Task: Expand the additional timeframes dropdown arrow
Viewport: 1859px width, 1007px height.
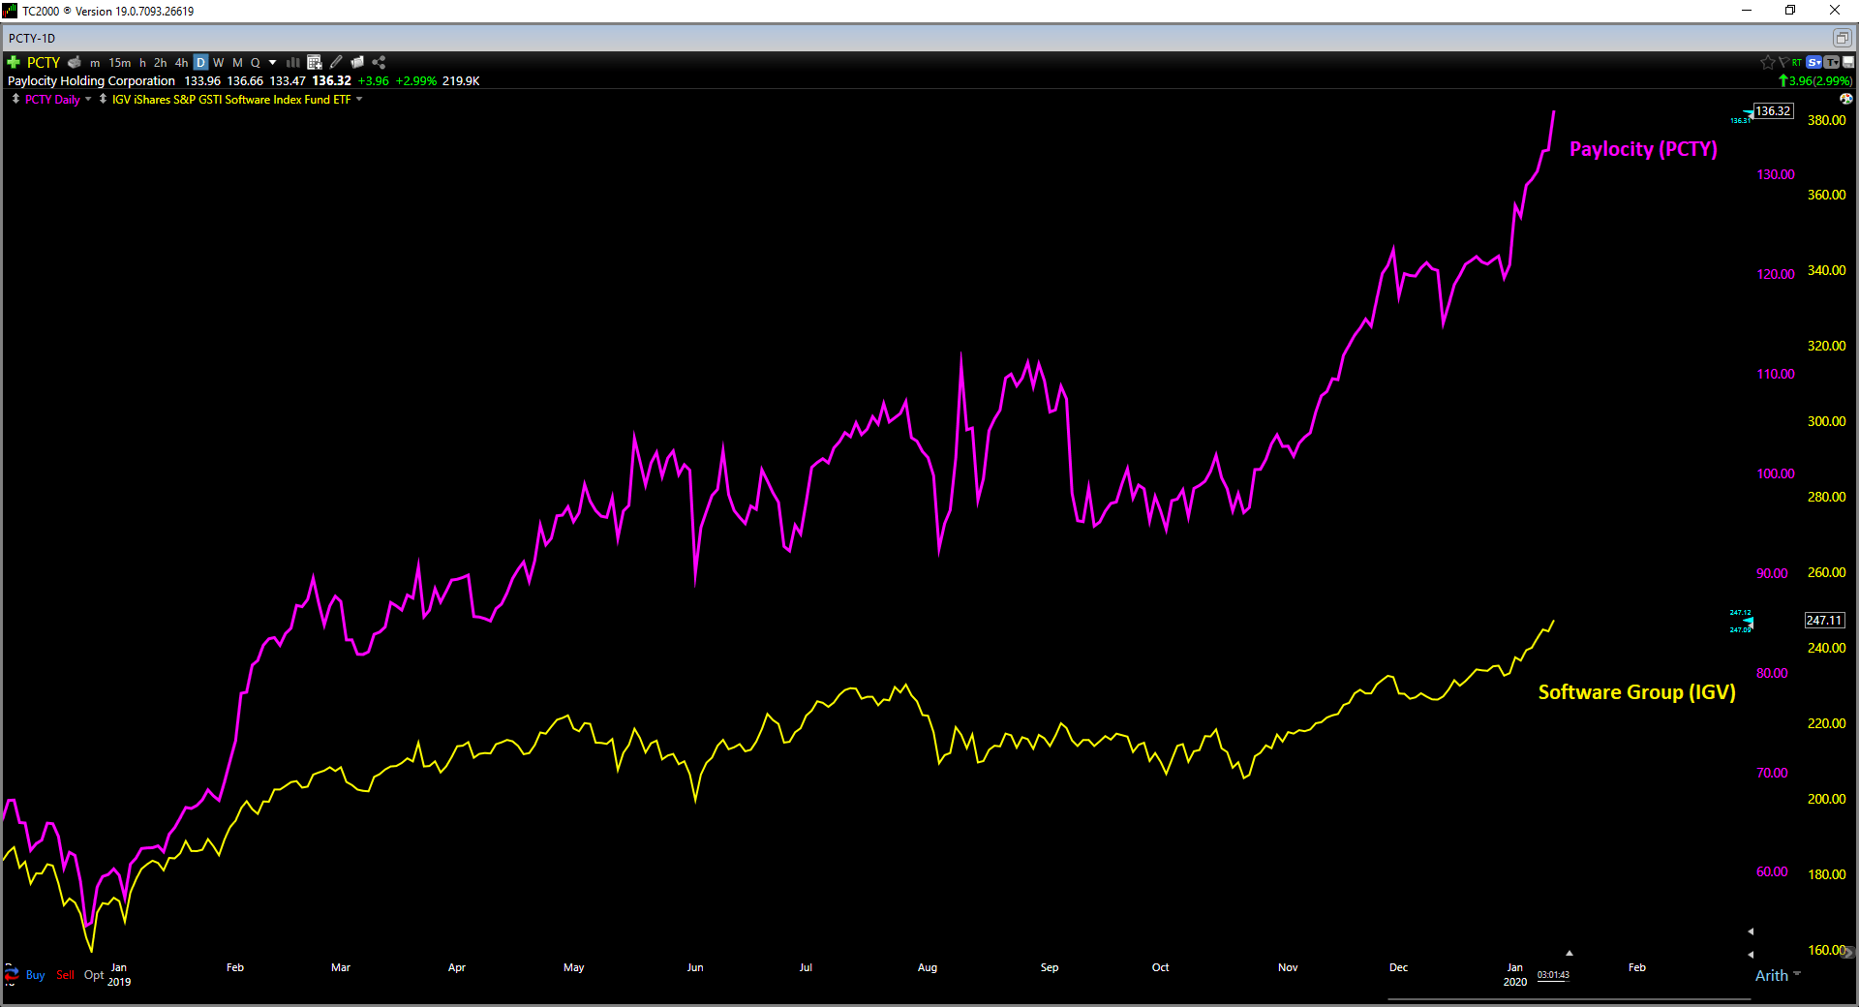Action: (273, 63)
